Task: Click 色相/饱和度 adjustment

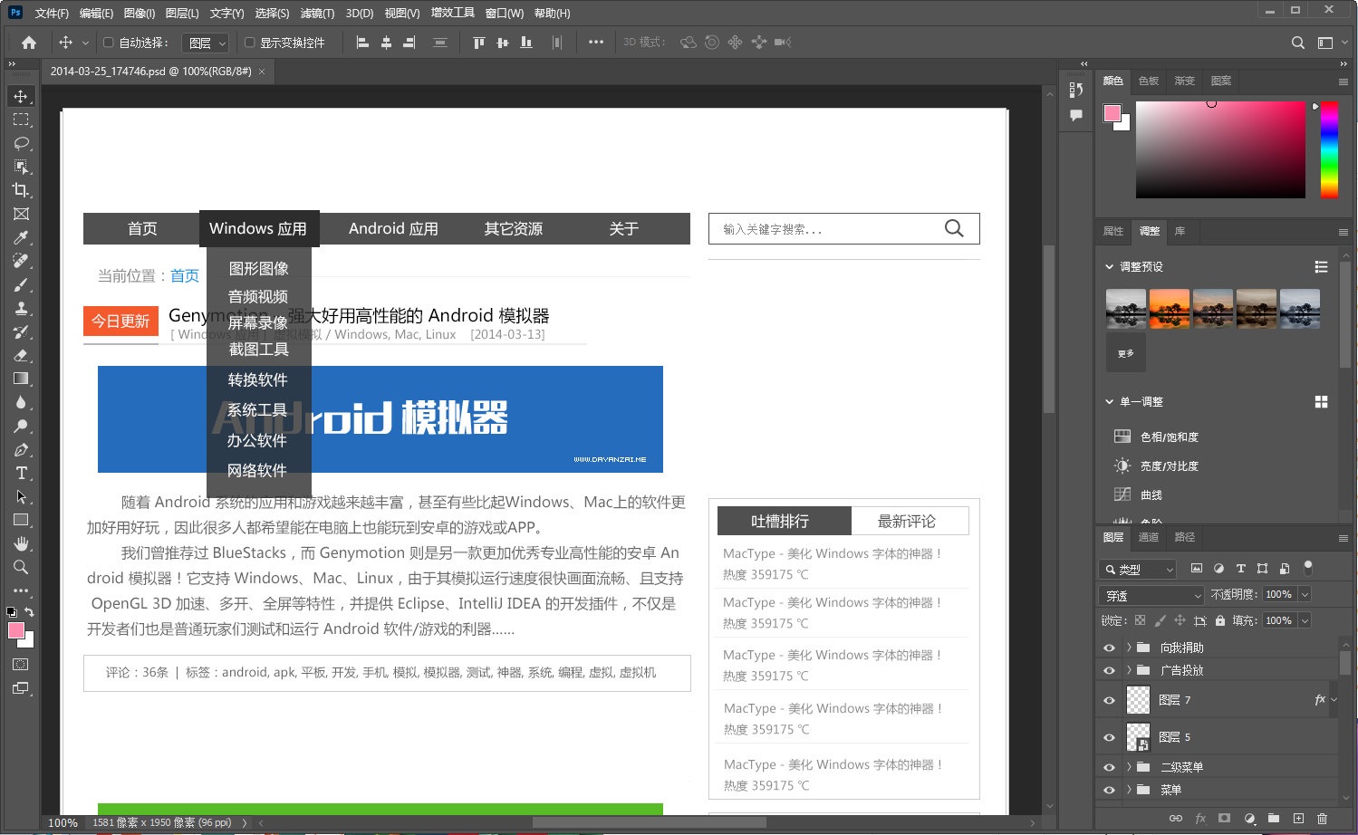Action: 1169,437
